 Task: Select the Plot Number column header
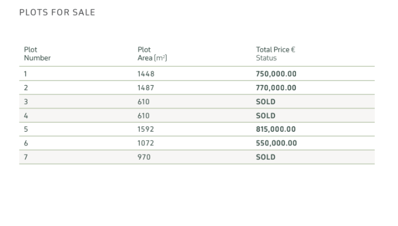(x=37, y=53)
